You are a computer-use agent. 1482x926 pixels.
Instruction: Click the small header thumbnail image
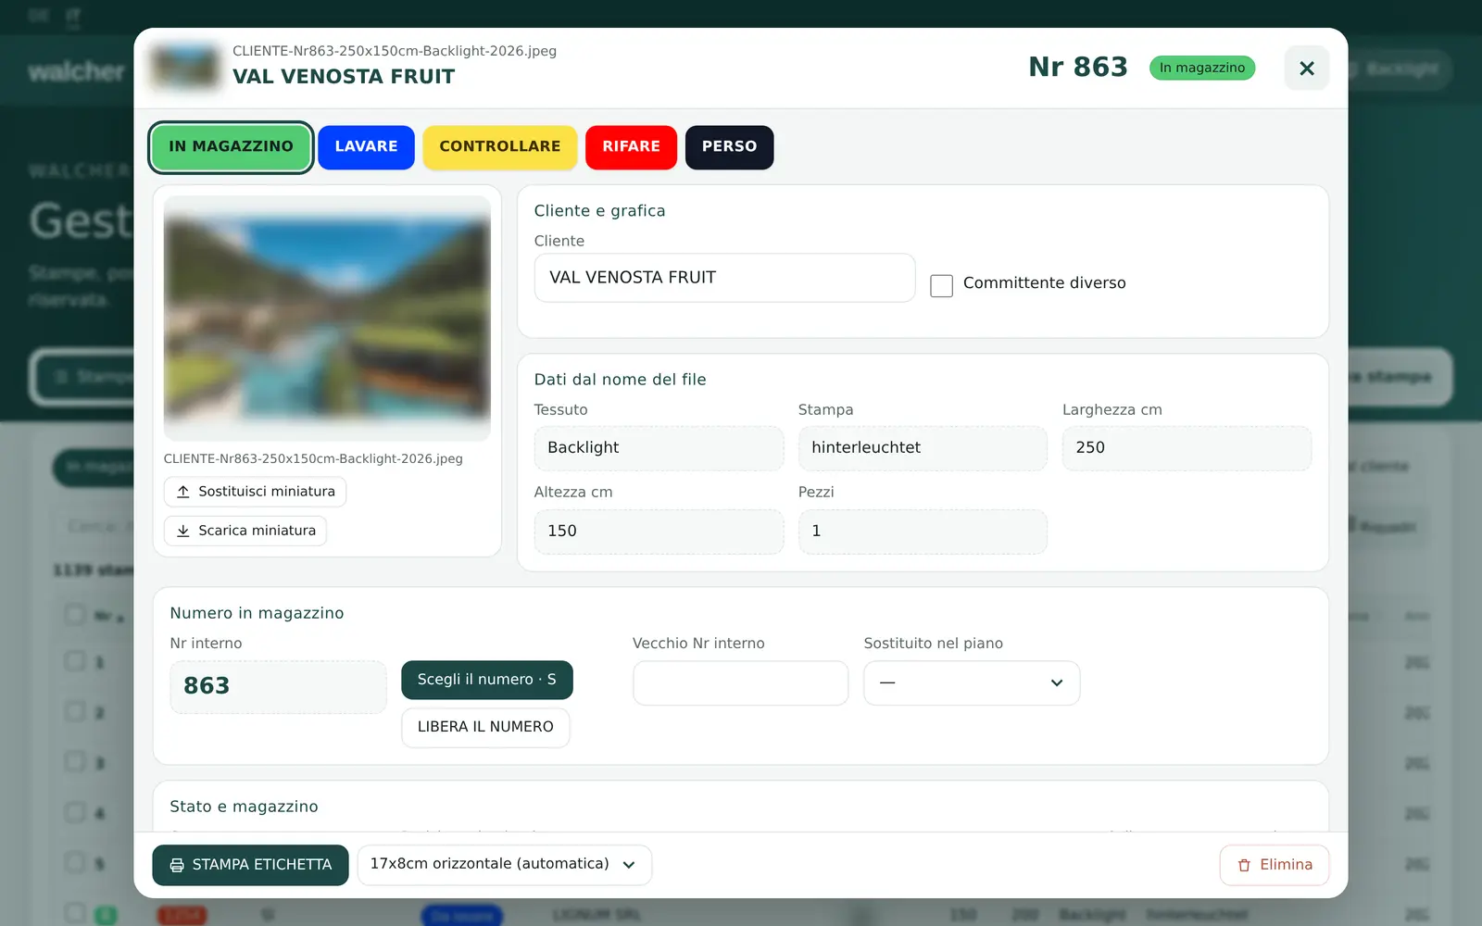click(x=185, y=68)
